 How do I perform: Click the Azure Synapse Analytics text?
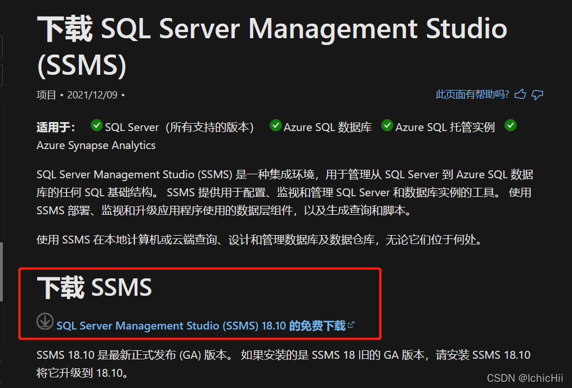96,146
